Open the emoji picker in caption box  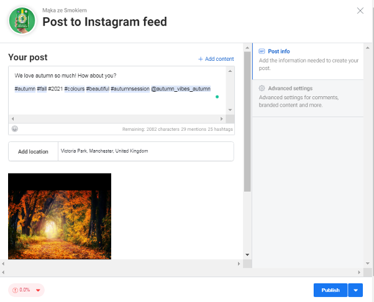15,129
